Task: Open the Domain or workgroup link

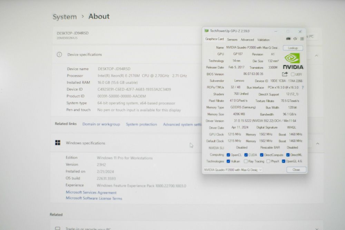Action: (101, 124)
